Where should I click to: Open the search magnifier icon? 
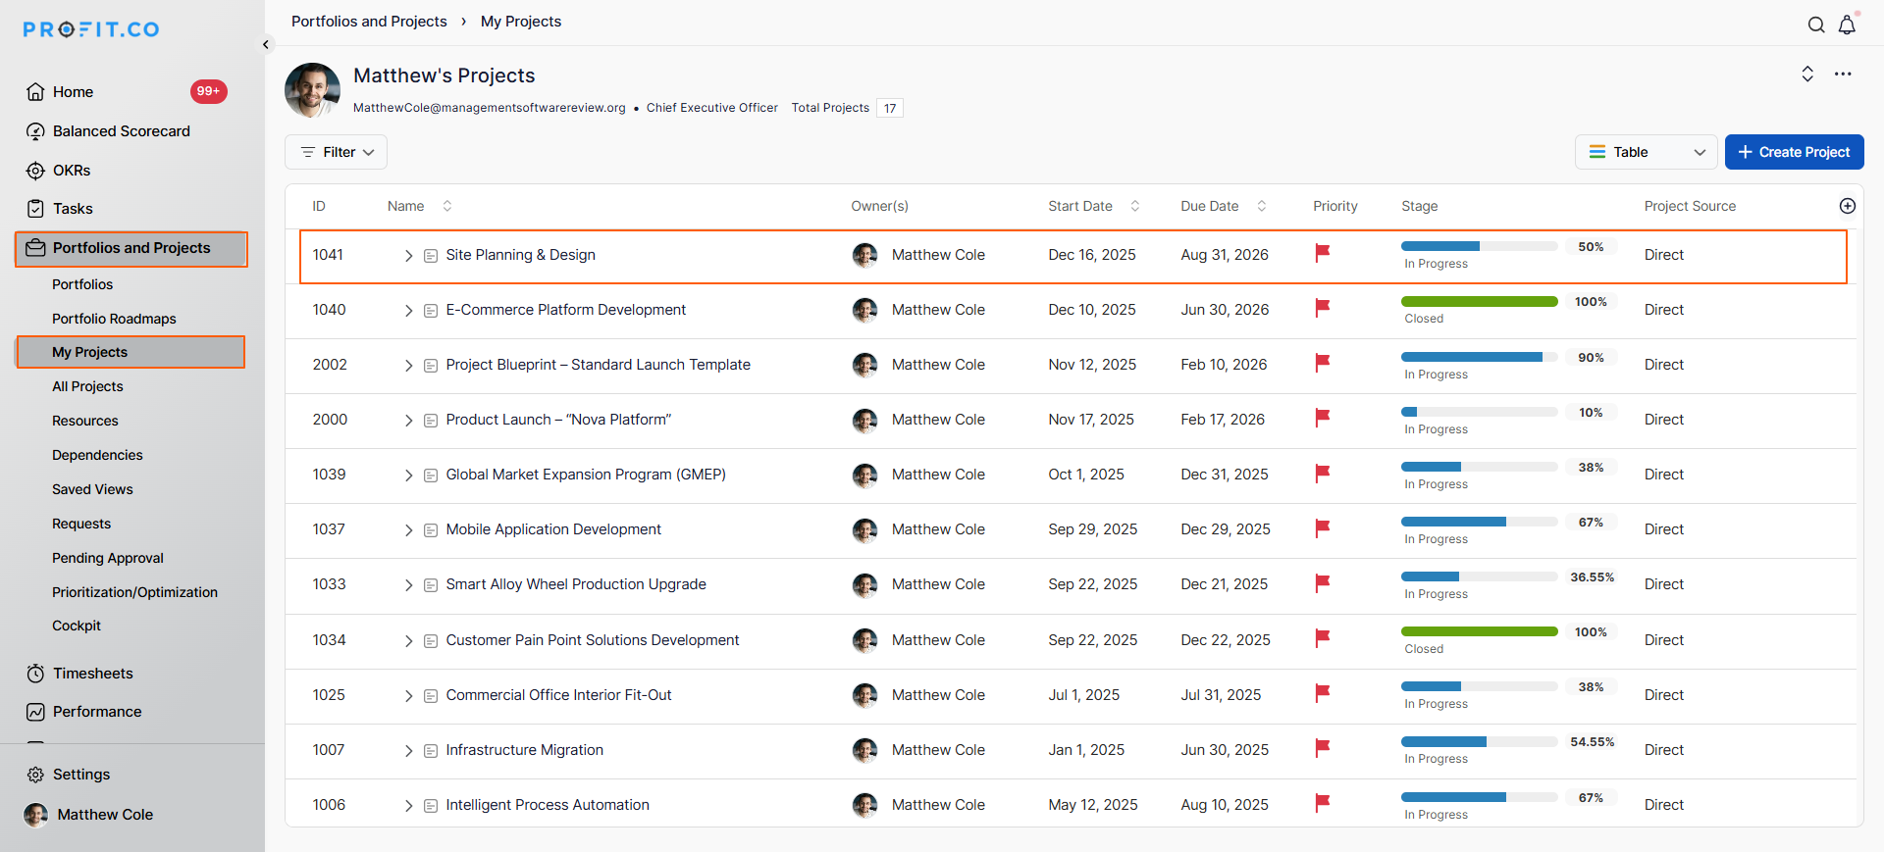pos(1816,25)
